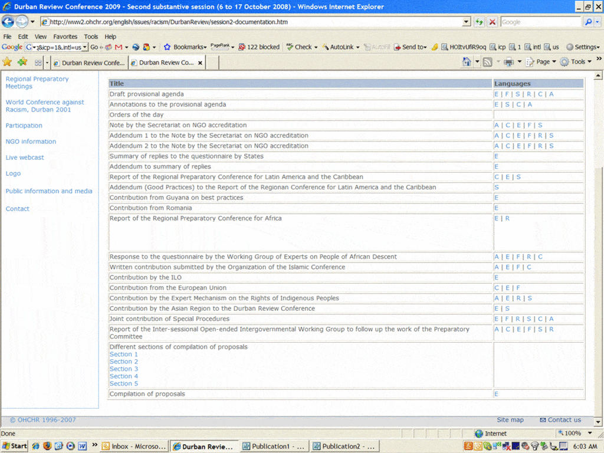Click in the address bar URL field
The width and height of the screenshot is (604, 453).
(254, 22)
